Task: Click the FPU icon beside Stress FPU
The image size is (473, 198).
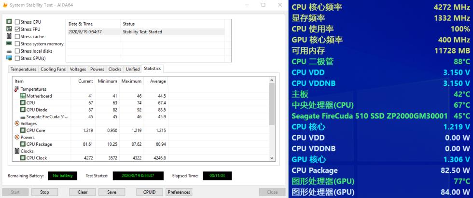Action: [9, 29]
